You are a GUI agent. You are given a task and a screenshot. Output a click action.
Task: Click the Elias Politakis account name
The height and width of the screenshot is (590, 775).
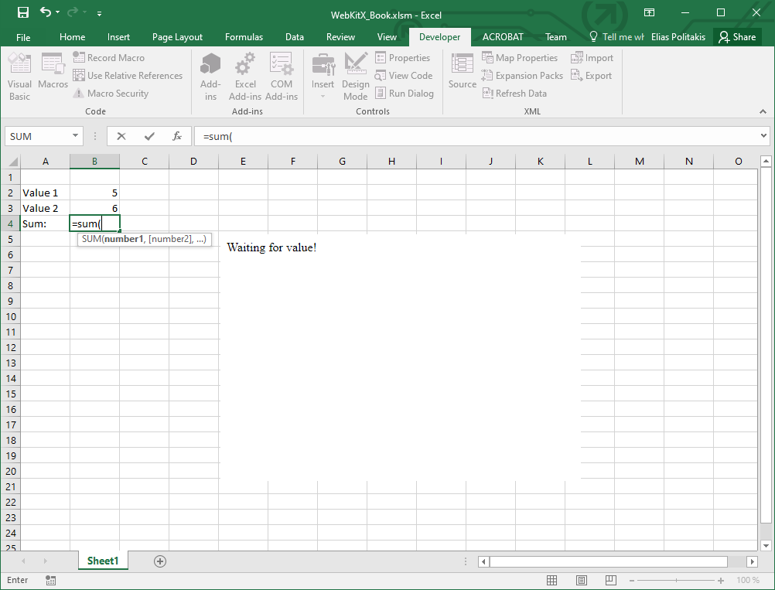[x=678, y=37]
